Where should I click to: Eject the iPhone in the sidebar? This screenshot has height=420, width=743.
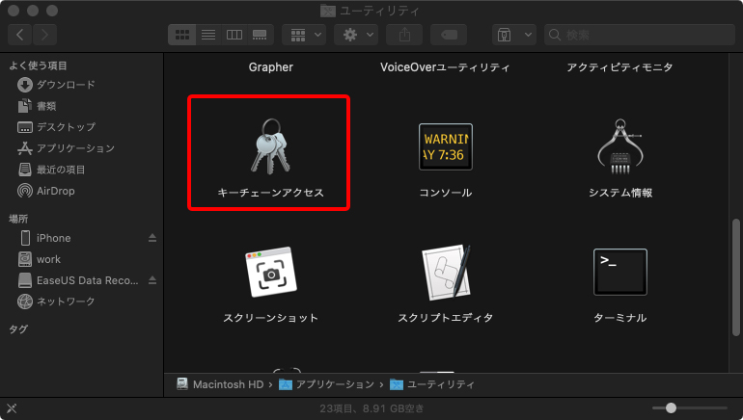151,238
